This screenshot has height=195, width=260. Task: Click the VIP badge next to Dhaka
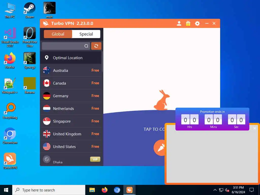[95, 159]
